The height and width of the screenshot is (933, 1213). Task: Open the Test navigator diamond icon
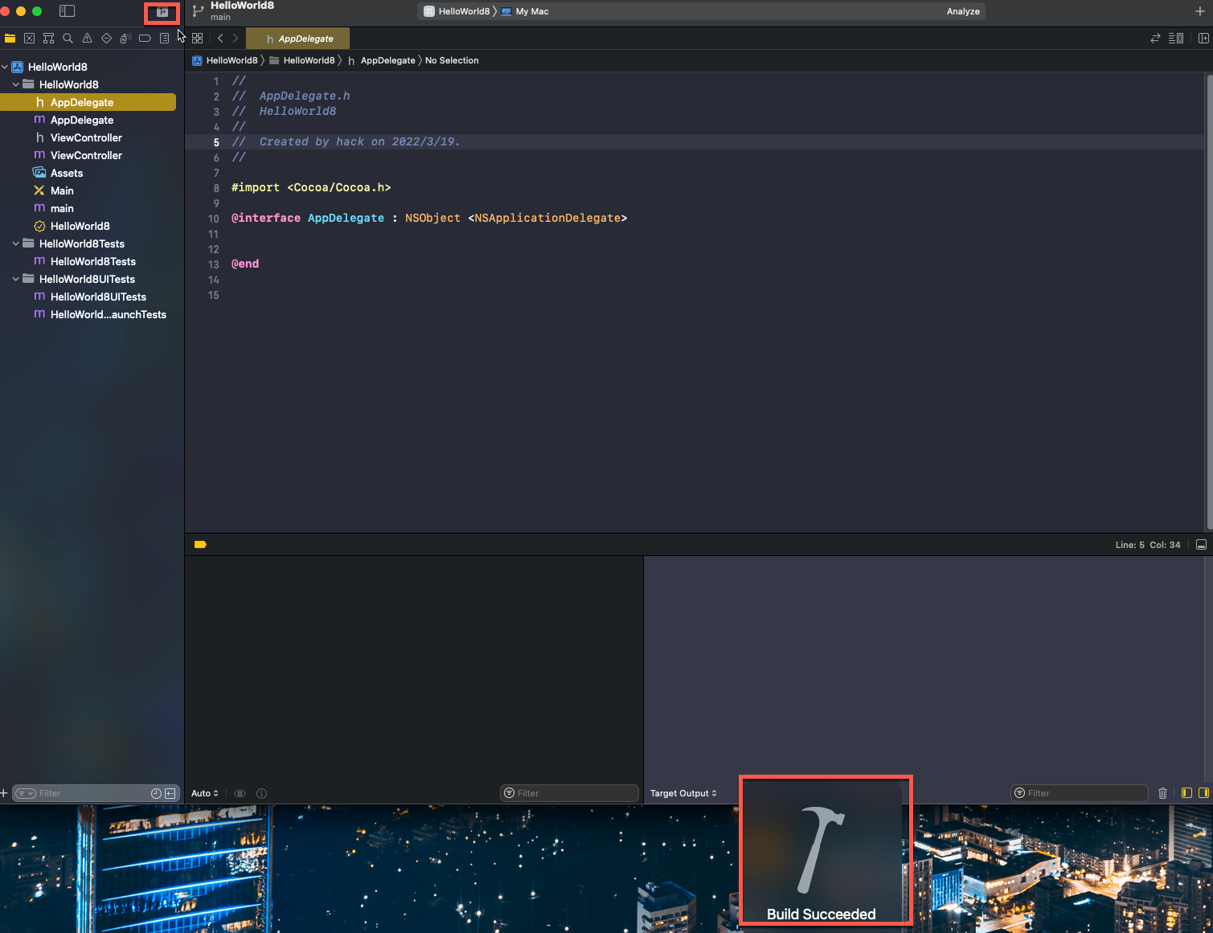click(x=106, y=39)
